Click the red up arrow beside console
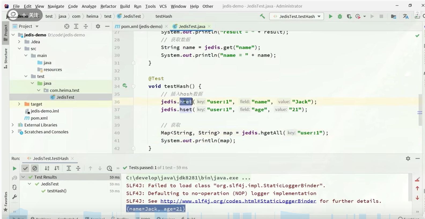Screen dimensions: 425x219 [x=417, y=188]
